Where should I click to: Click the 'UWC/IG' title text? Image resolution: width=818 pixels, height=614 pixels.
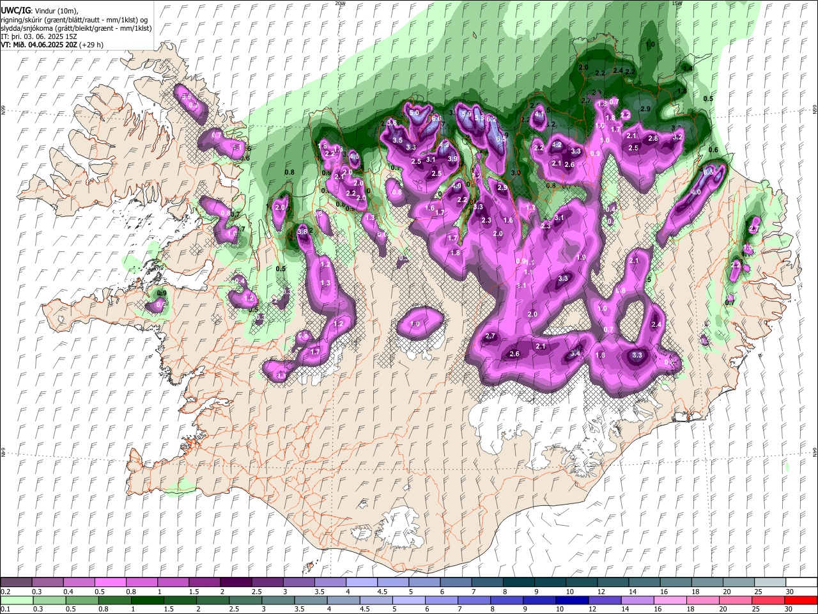tap(15, 10)
